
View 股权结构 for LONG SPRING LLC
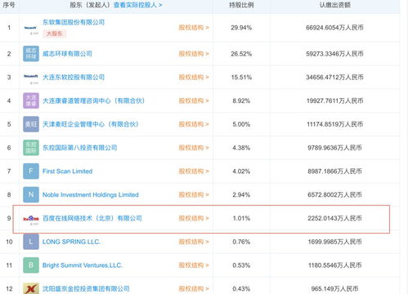pyautogui.click(x=194, y=242)
